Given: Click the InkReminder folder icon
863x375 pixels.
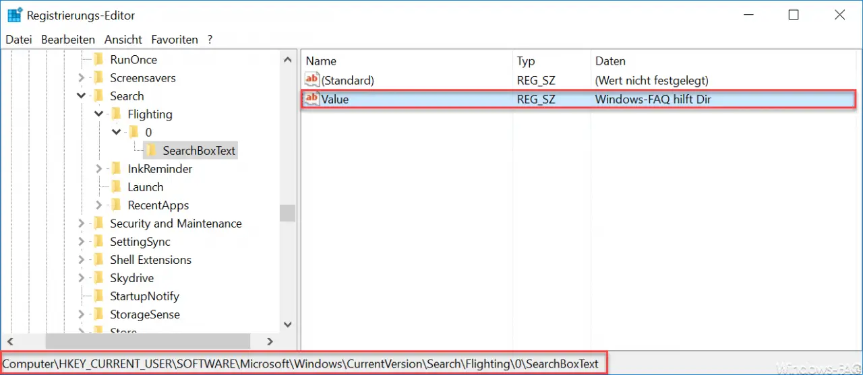Looking at the screenshot, I should click(116, 169).
